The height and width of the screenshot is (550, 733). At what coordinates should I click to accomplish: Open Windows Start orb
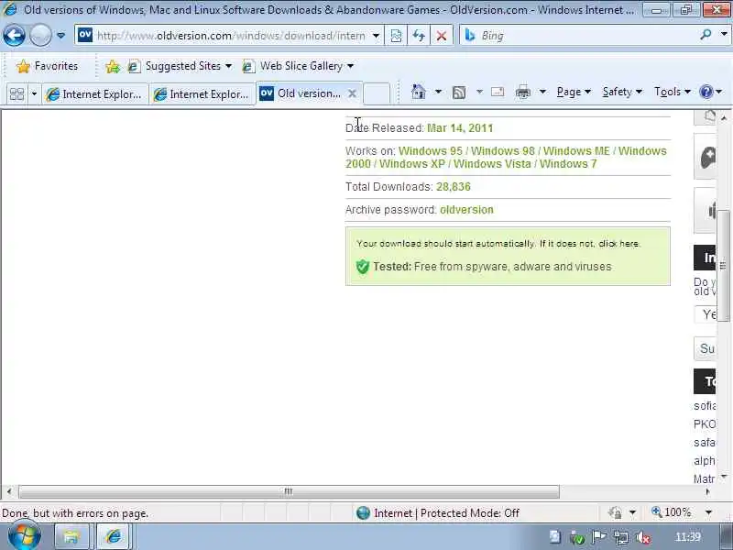coord(25,535)
